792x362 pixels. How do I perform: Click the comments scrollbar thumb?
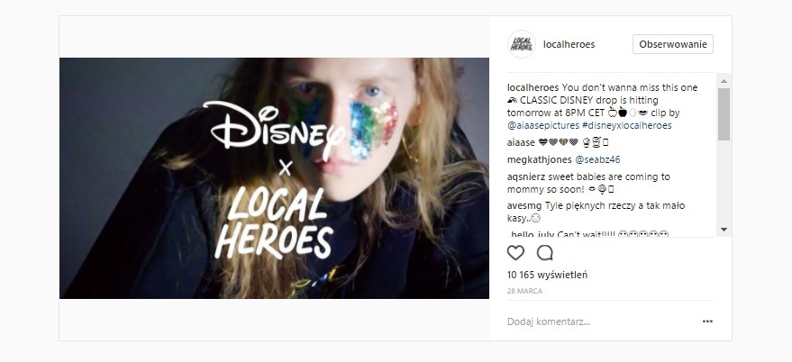tap(724, 114)
